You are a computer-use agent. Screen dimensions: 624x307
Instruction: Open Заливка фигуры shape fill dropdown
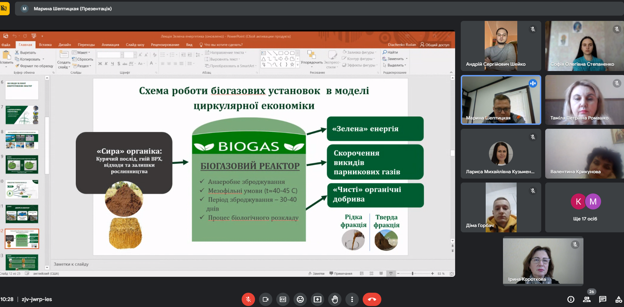click(x=360, y=52)
